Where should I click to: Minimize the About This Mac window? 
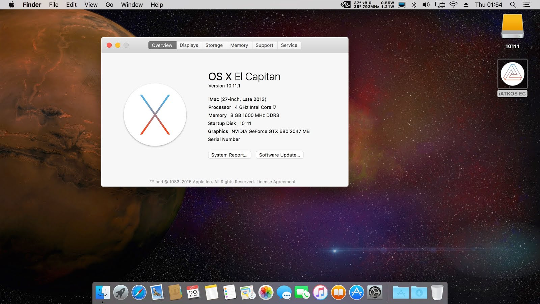(x=118, y=45)
